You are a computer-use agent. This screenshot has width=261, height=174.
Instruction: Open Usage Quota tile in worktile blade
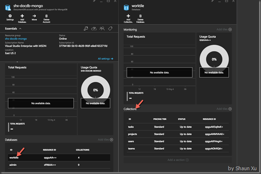(214, 68)
